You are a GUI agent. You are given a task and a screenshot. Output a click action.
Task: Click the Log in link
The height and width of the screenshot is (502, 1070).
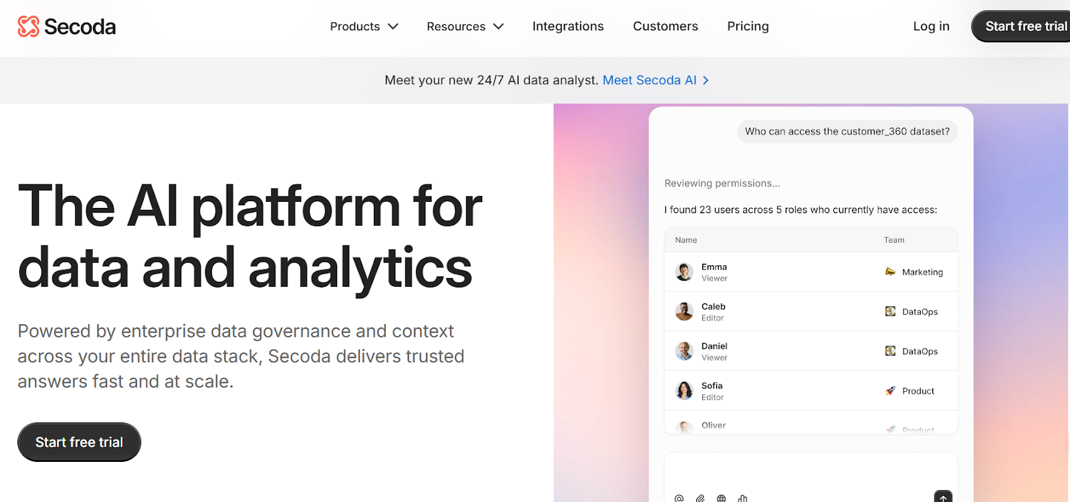930,26
